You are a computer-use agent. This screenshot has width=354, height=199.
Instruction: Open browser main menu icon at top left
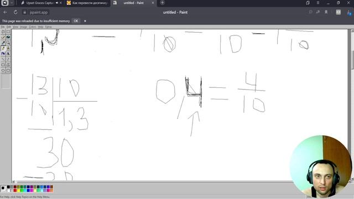pos(5,3)
